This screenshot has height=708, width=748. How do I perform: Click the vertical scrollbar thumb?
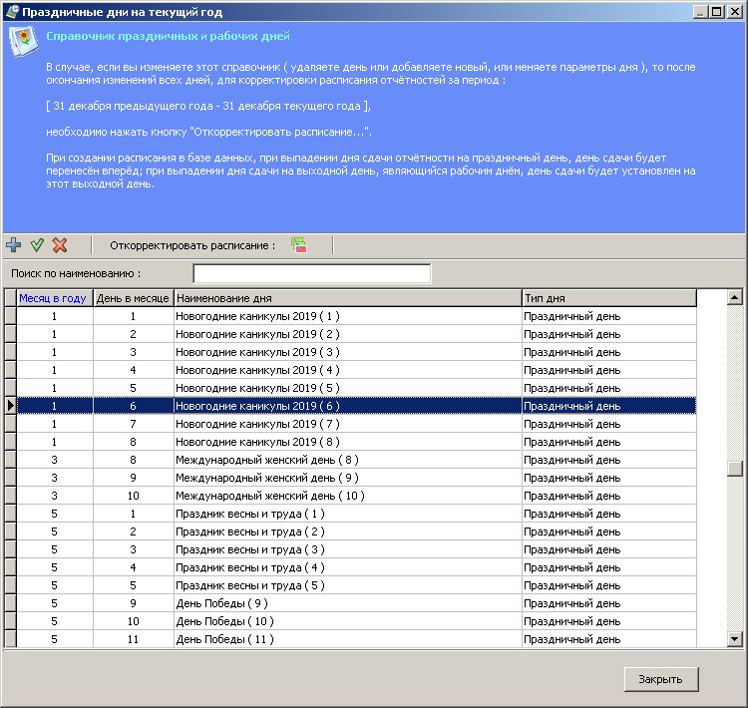(x=735, y=470)
